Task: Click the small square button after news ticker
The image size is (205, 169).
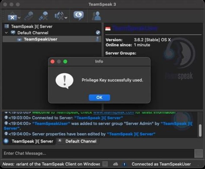Action: tap(105, 164)
